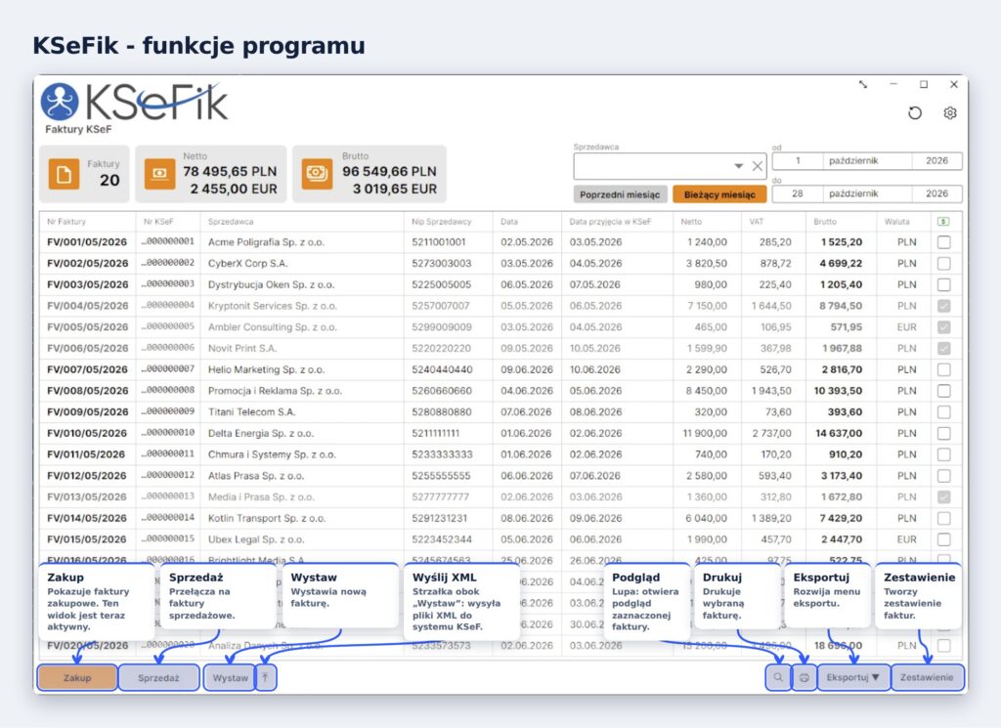Untick checkbox for Ambler Consulting row
Image resolution: width=1001 pixels, height=728 pixels.
(943, 327)
